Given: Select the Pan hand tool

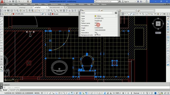Looking at the screenshot, I should (49, 11).
